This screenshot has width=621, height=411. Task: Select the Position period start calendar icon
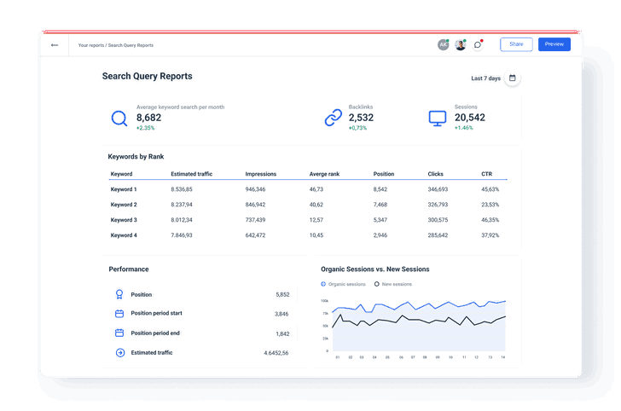point(119,314)
